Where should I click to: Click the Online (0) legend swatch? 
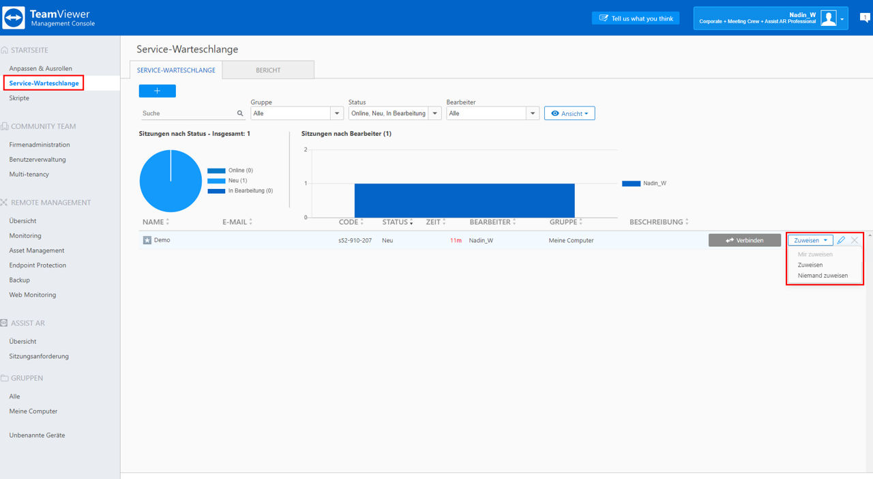[x=216, y=171]
